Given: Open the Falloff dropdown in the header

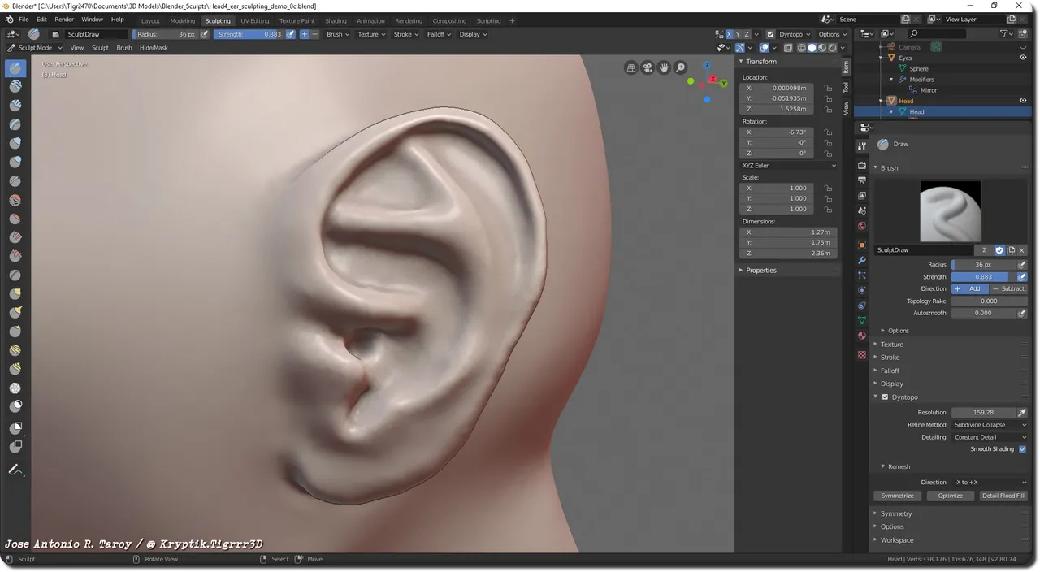Looking at the screenshot, I should (x=439, y=34).
